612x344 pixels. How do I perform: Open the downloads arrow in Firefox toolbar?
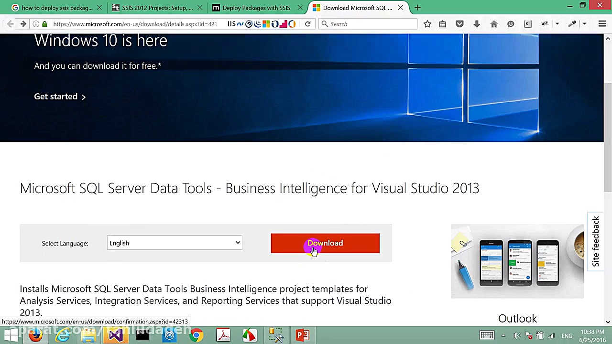pyautogui.click(x=477, y=24)
